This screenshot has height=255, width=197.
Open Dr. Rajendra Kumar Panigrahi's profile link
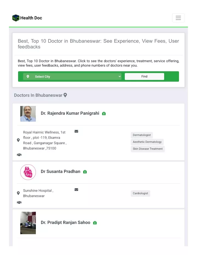click(70, 113)
